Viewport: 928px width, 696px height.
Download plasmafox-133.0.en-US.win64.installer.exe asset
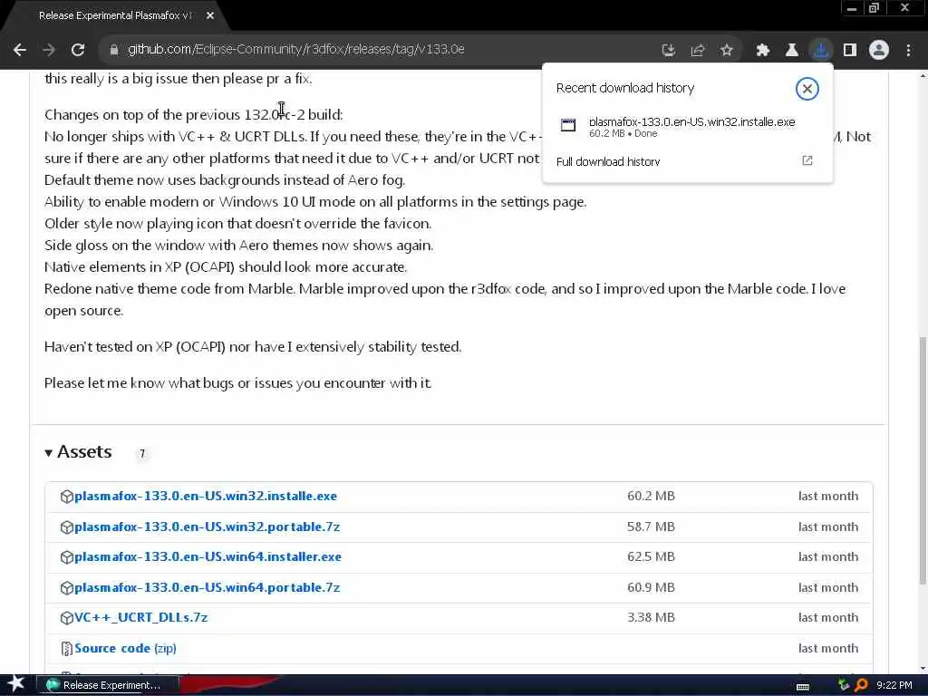[208, 557]
